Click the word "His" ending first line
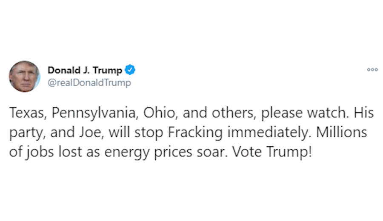Viewport: 383px width, 221px height. [x=363, y=113]
